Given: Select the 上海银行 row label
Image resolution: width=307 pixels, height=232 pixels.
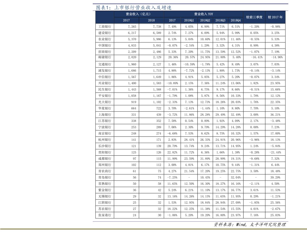Looking at the screenshot, I should coord(105,115).
